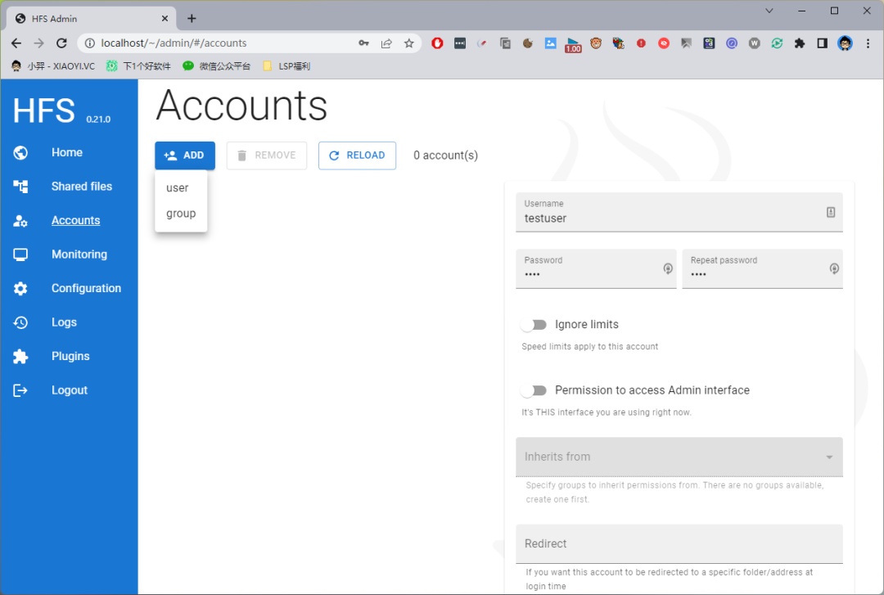Click the browser back arrow
884x595 pixels.
coord(16,43)
